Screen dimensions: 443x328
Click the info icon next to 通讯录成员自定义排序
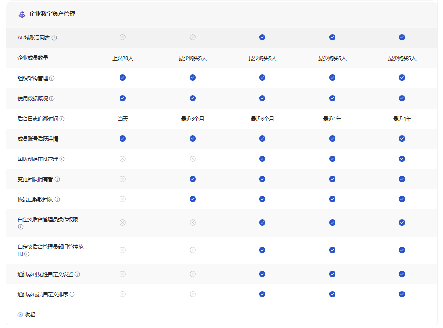pos(72,294)
